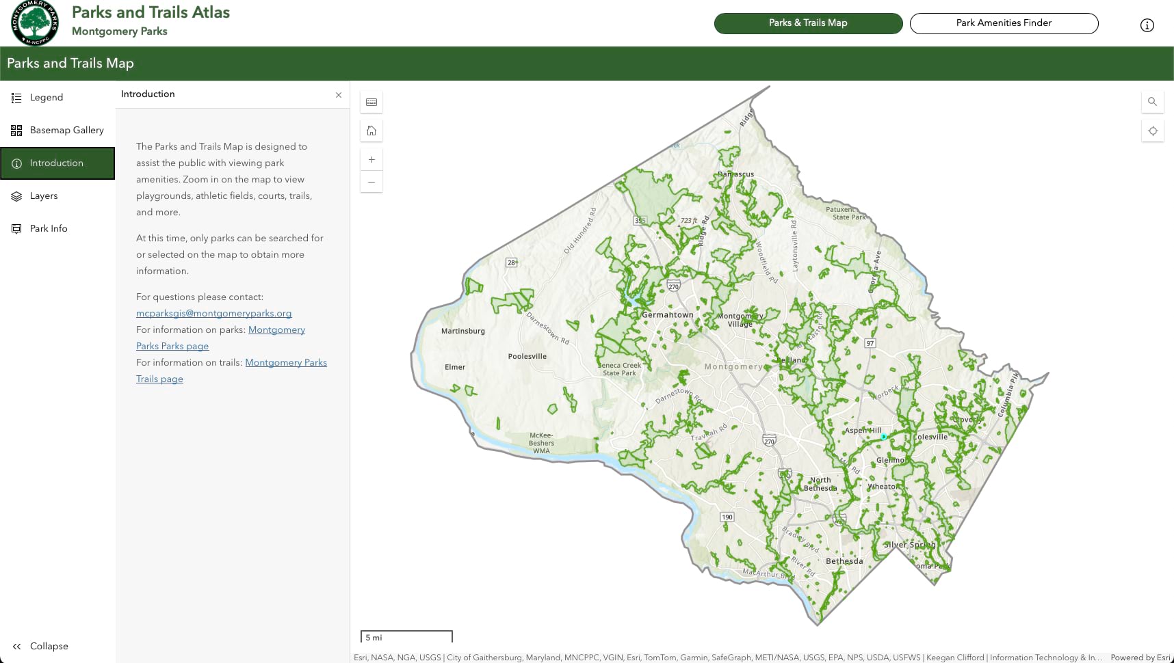1174x663 pixels.
Task: Open the Legend panel
Action: coord(46,97)
